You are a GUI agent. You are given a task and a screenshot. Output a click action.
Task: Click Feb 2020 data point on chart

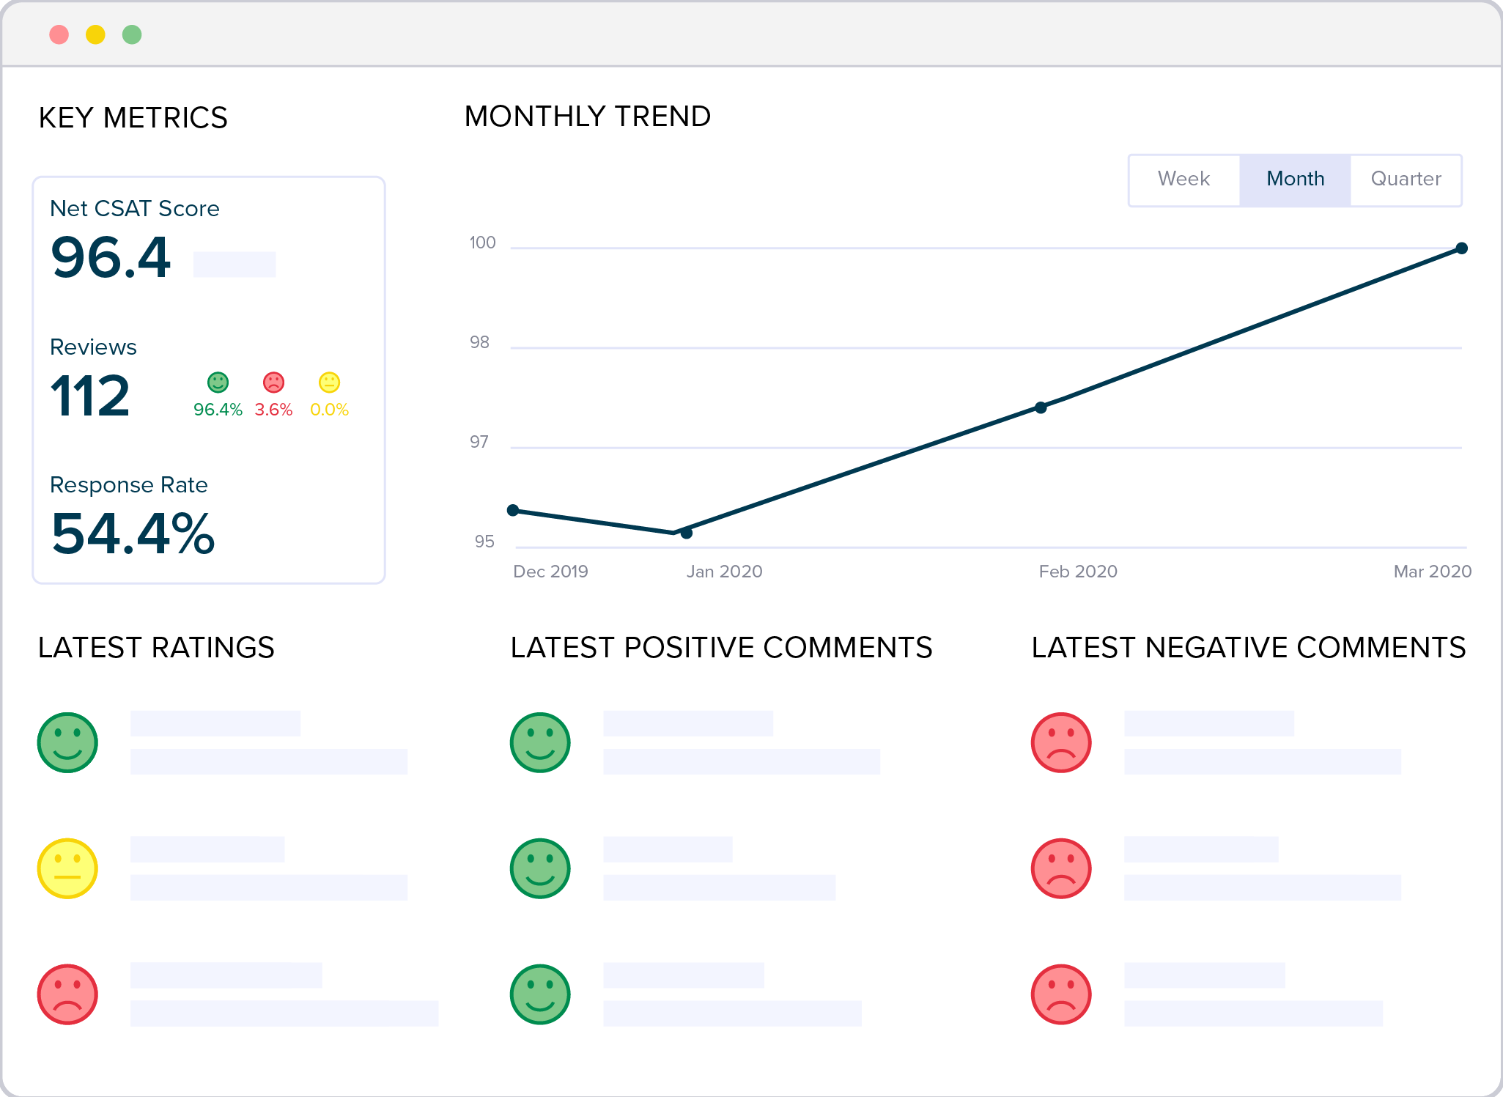pyautogui.click(x=1041, y=407)
